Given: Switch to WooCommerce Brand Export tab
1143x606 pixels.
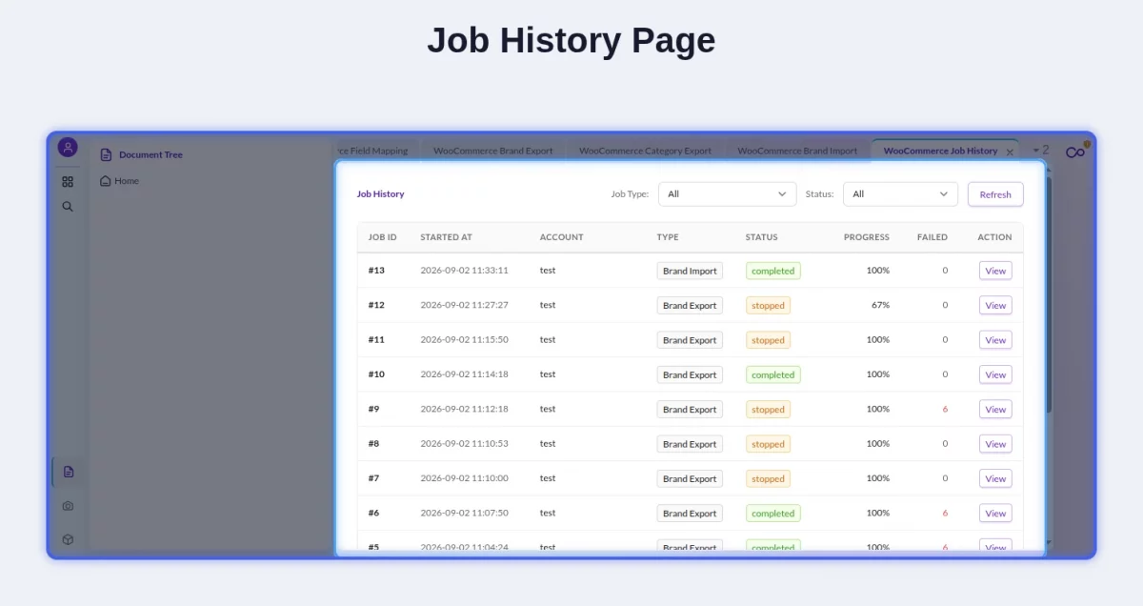Looking at the screenshot, I should point(493,151).
